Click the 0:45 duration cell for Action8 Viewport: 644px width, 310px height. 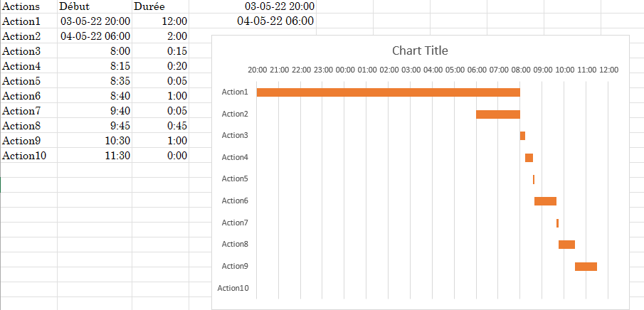pyautogui.click(x=161, y=126)
